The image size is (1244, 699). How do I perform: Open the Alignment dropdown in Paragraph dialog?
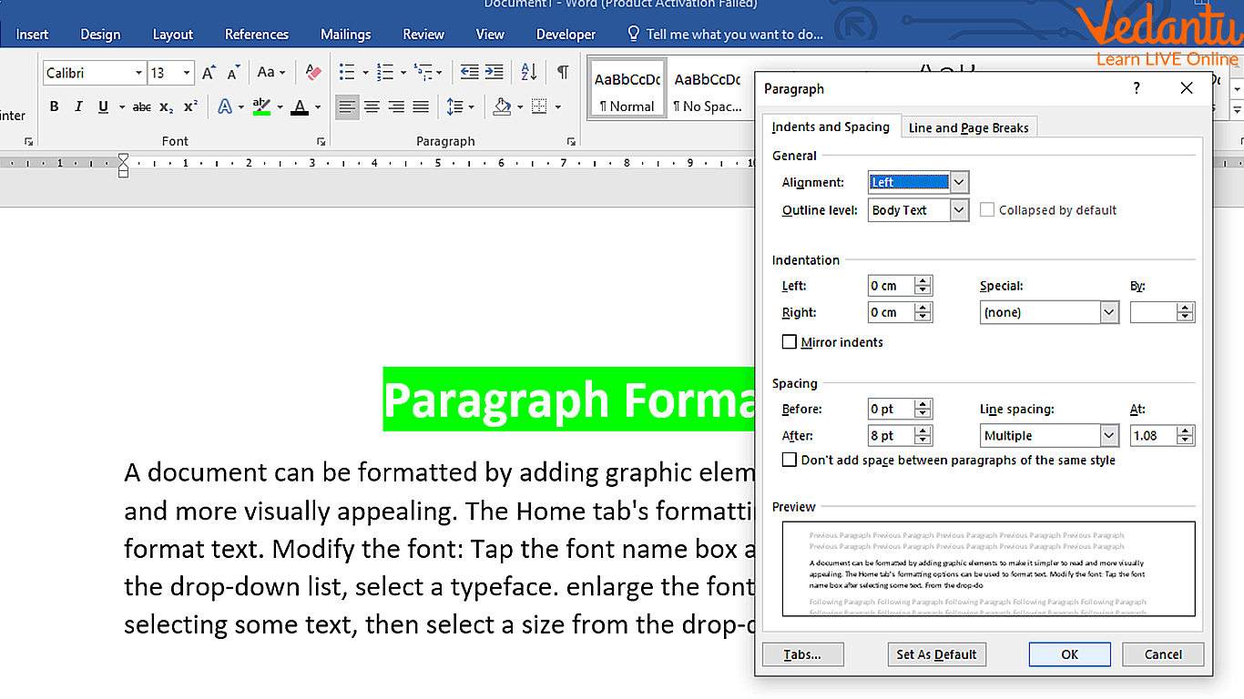(x=957, y=182)
